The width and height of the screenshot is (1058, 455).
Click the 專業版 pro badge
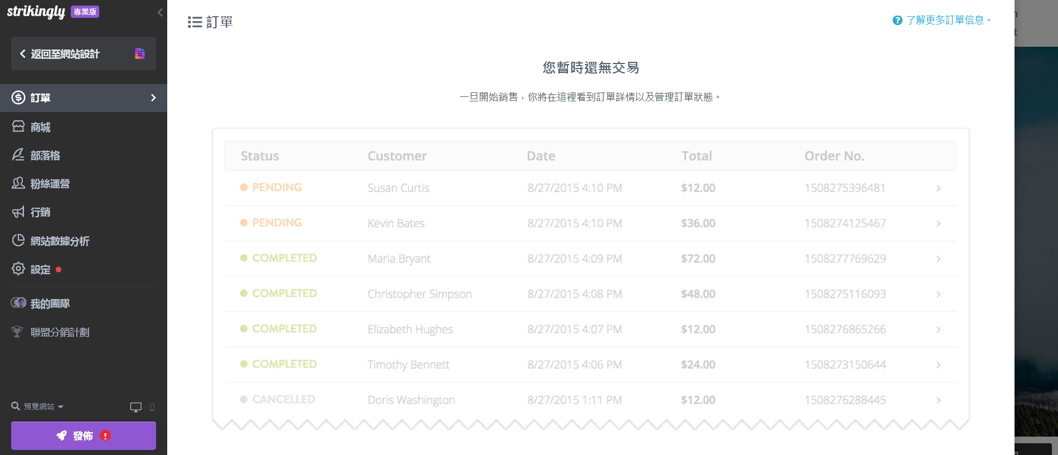[85, 12]
